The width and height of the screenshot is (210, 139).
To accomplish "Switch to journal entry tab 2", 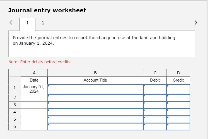I will click(x=43, y=23).
